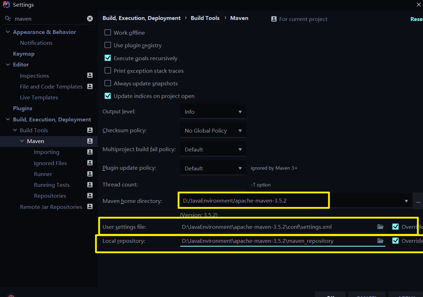This screenshot has width=423, height=297.
Task: Open Multiproject build fail policy dropdown
Action: pos(213,149)
